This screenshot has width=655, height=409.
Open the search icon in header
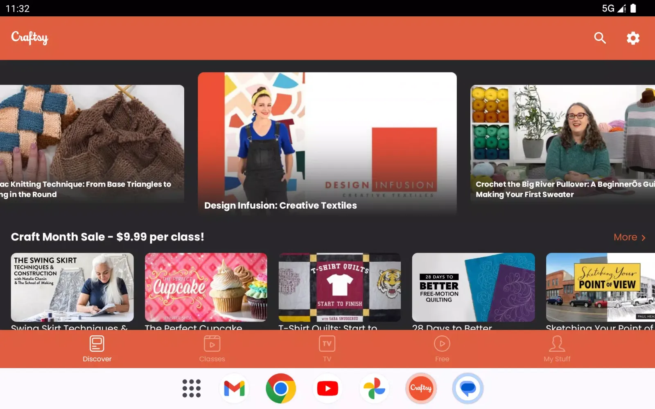(600, 38)
